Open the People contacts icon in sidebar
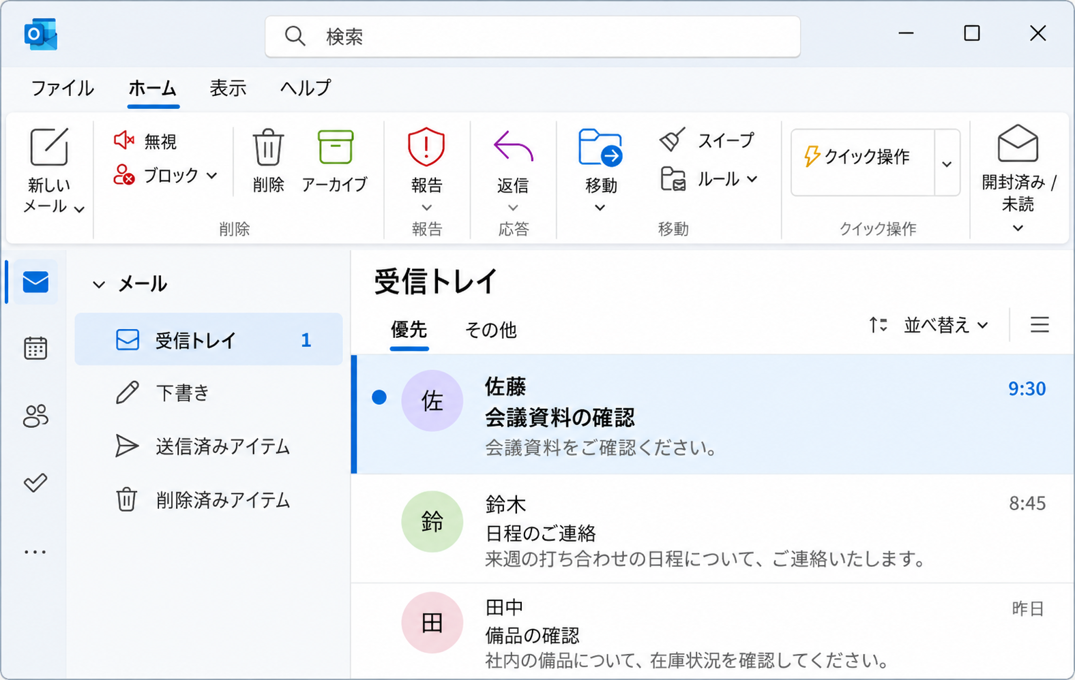The image size is (1075, 680). click(35, 416)
